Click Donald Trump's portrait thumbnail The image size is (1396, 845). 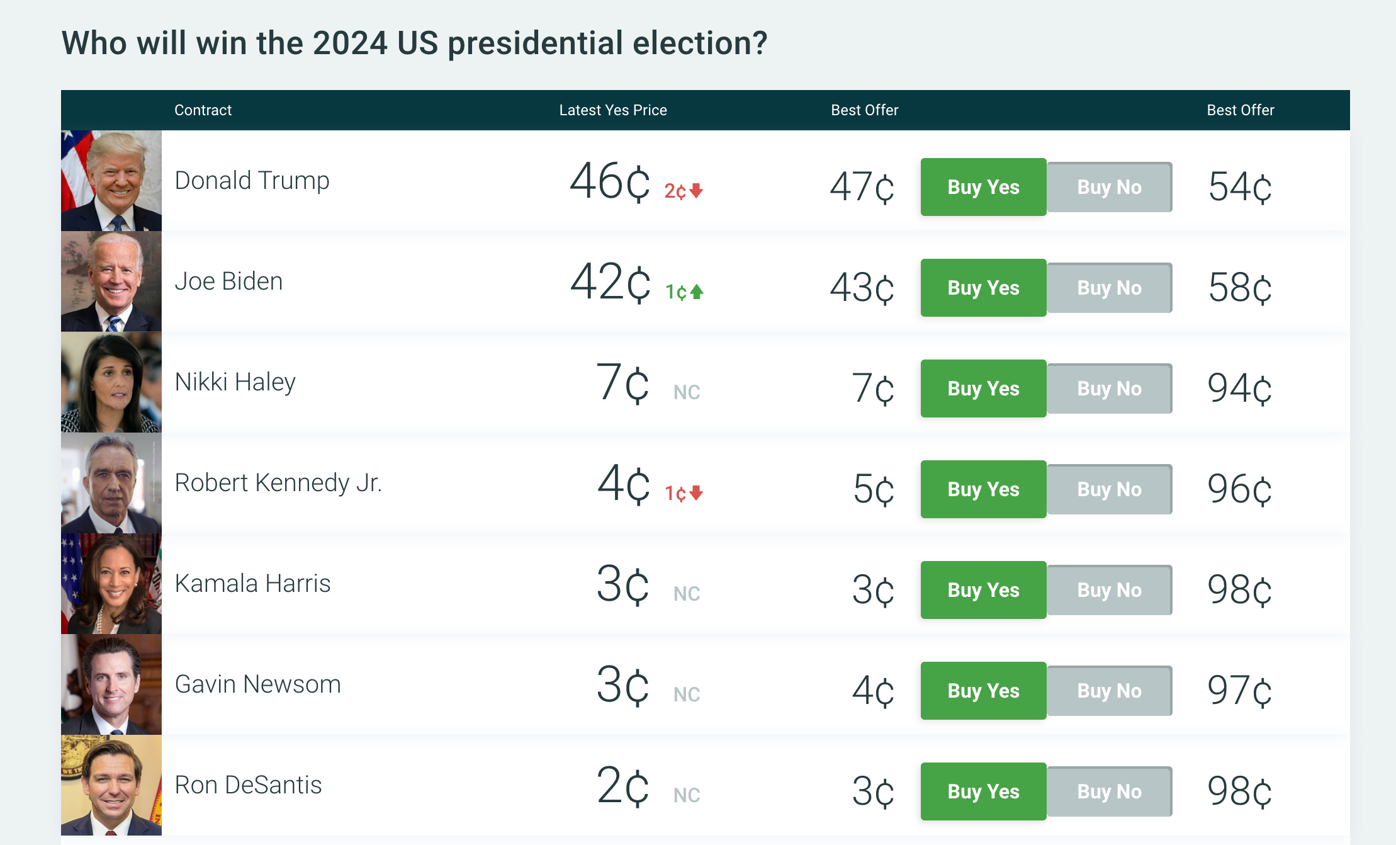pyautogui.click(x=111, y=181)
